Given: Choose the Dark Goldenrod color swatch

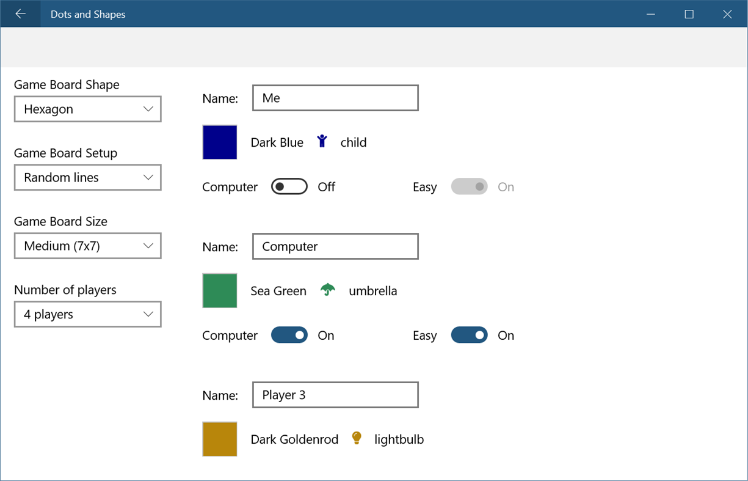Looking at the screenshot, I should 220,439.
